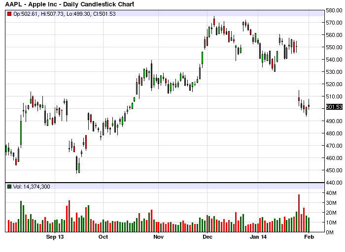Click the 0M volume axis label
345x252 pixels.
[x=330, y=232]
